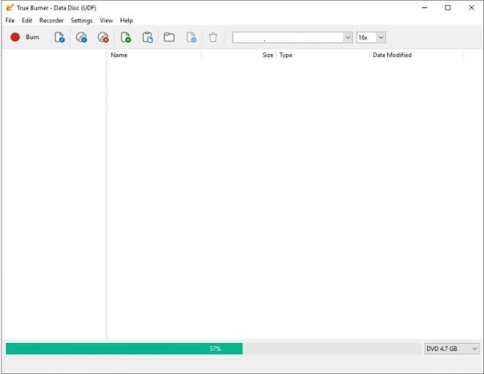Open the DVD 4.7 GB disc size dropdown

[x=451, y=348]
